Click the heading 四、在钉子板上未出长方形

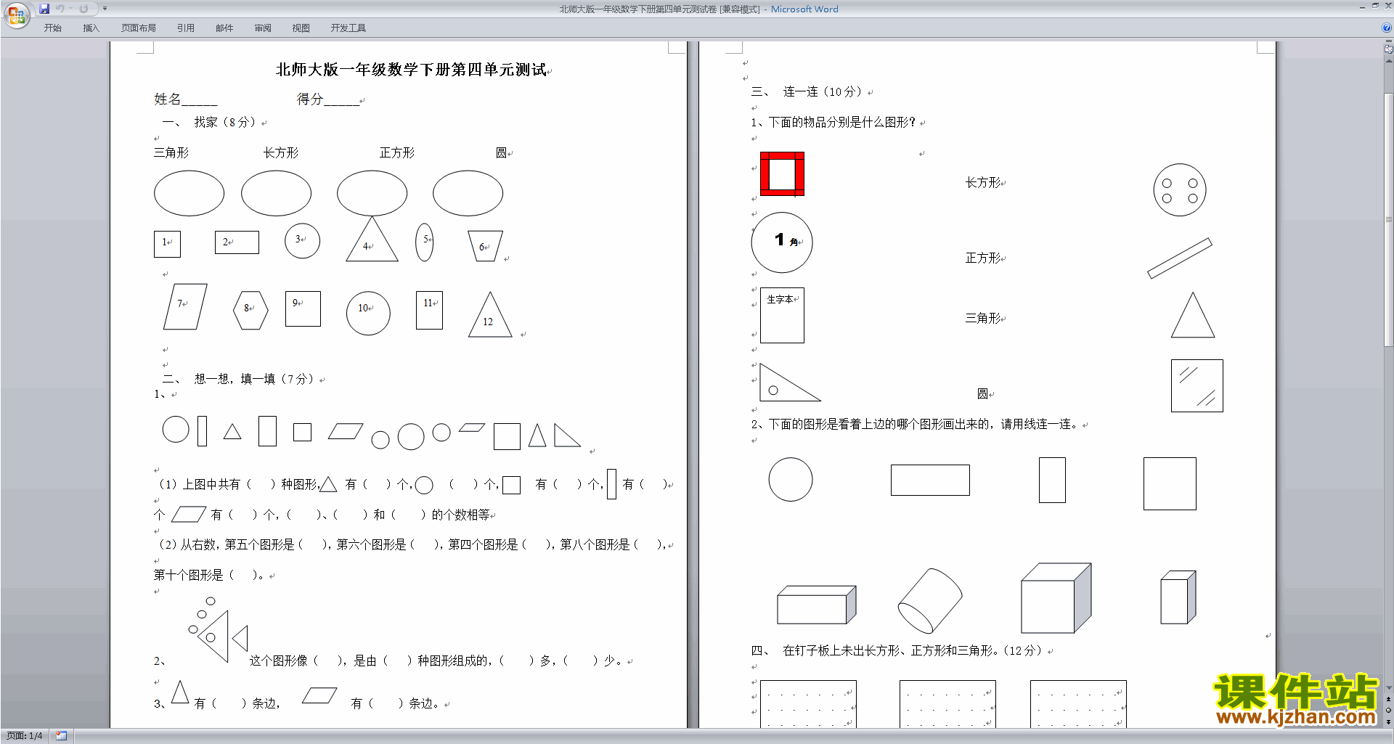click(897, 651)
